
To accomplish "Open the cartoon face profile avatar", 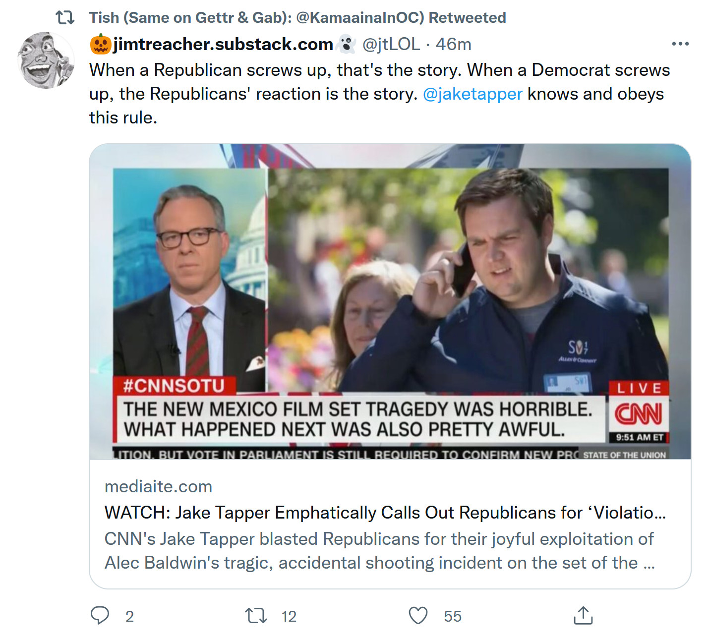I will click(46, 60).
